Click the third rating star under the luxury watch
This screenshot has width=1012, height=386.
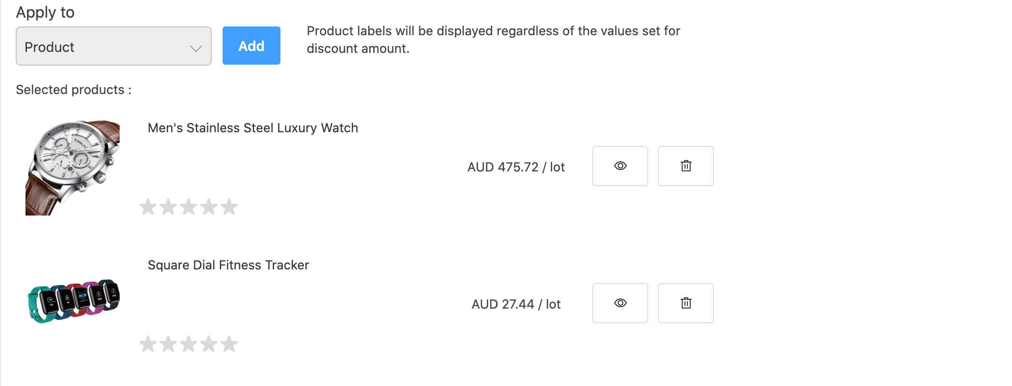188,207
